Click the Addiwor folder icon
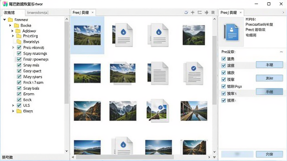Viewport: 287px width, 161px height. pos(18,31)
